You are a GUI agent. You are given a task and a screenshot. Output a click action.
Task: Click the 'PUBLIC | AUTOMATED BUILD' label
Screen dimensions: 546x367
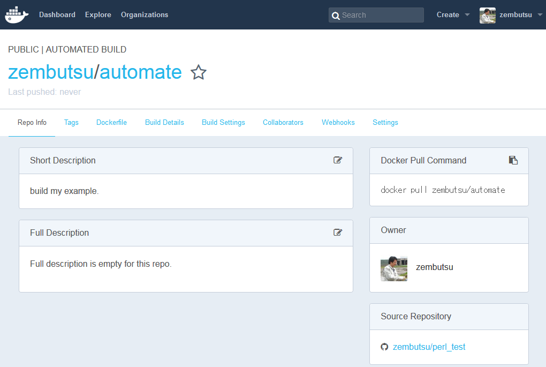[67, 49]
